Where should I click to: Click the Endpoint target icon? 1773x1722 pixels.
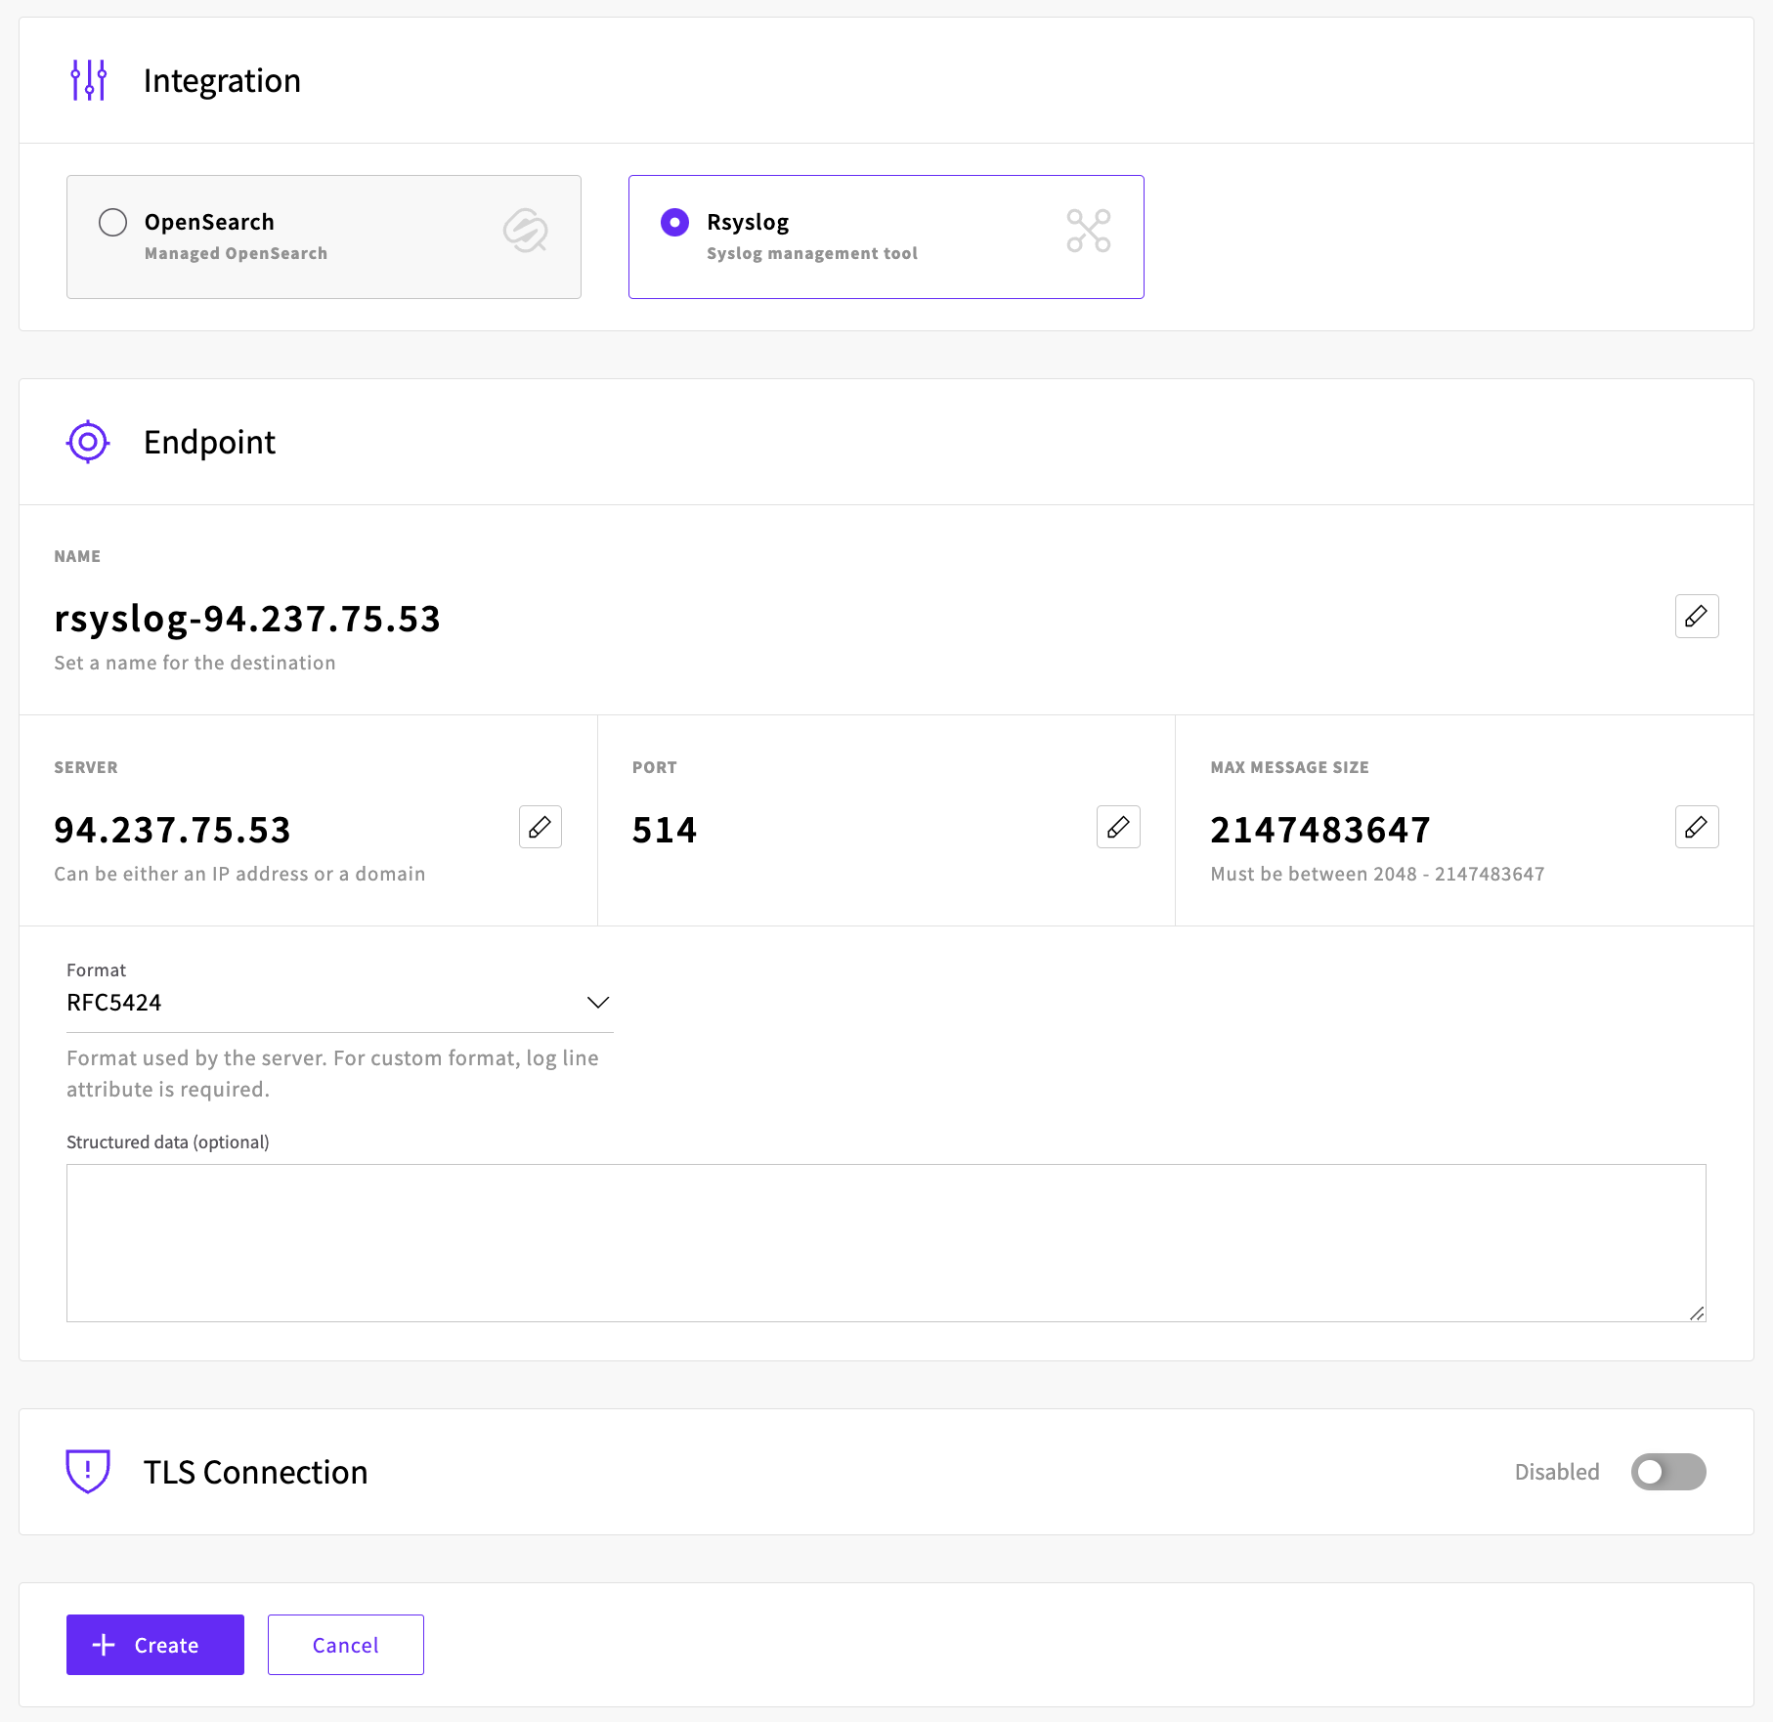click(x=88, y=442)
